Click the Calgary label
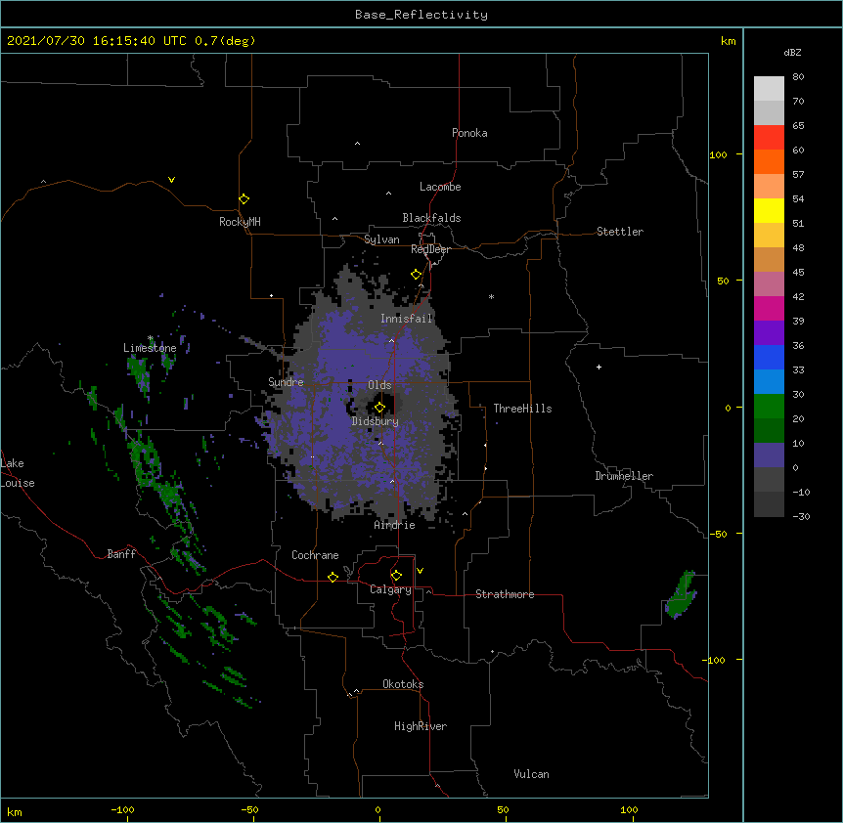Viewport: 843px width, 823px height. coord(390,589)
